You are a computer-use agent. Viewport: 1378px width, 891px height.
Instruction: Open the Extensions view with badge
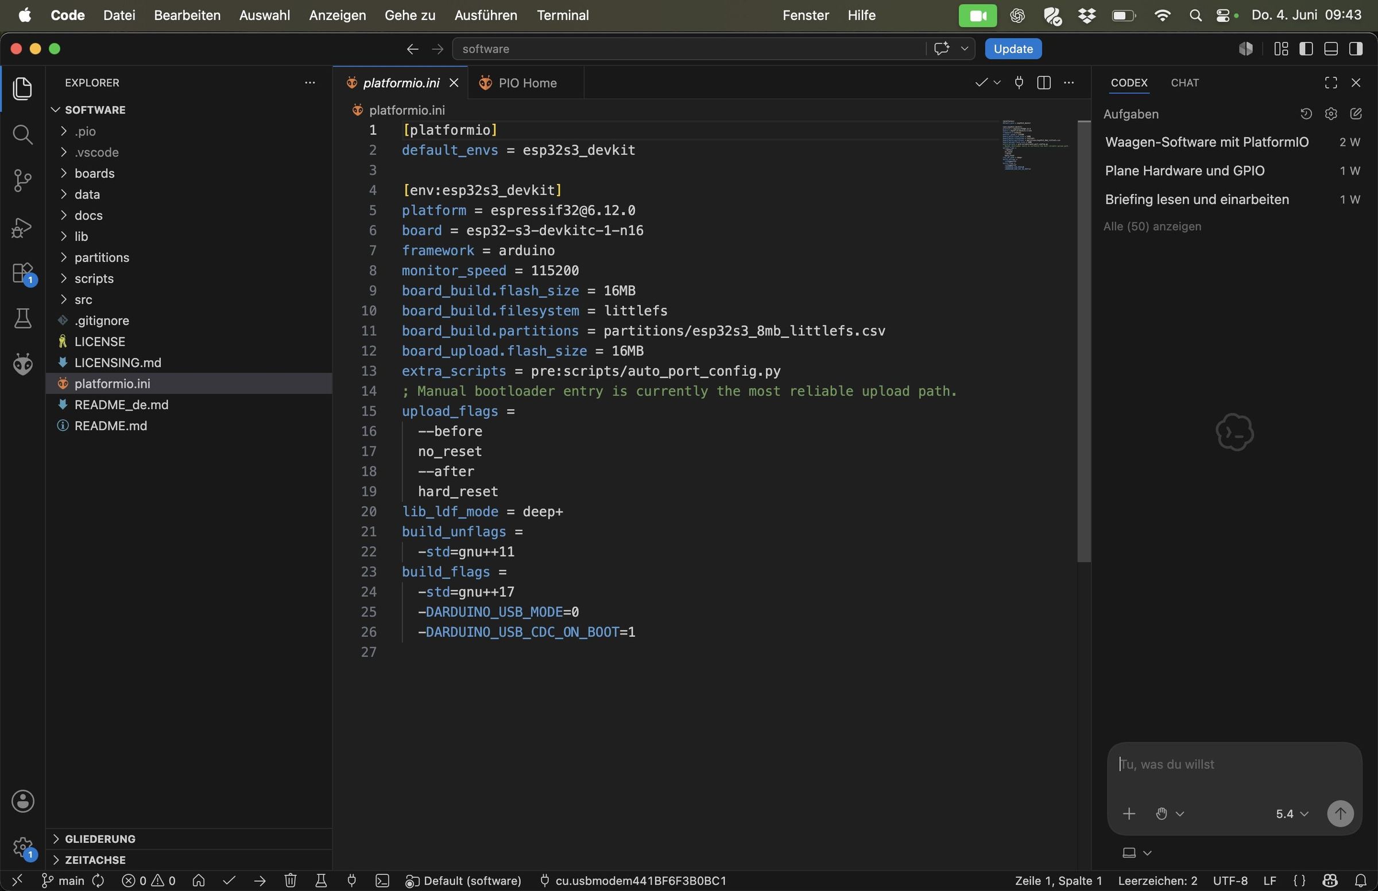pyautogui.click(x=24, y=273)
